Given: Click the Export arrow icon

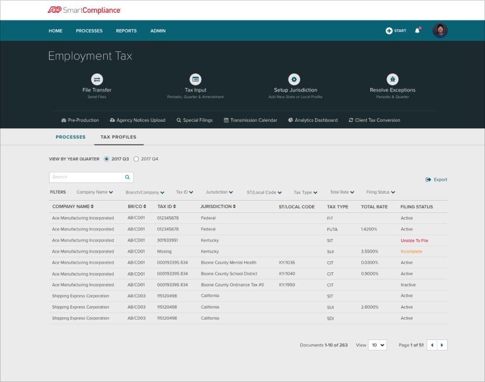Looking at the screenshot, I should coord(428,180).
